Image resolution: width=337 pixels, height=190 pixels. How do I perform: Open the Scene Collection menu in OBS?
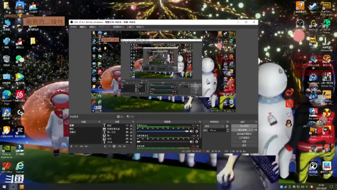click(118, 27)
